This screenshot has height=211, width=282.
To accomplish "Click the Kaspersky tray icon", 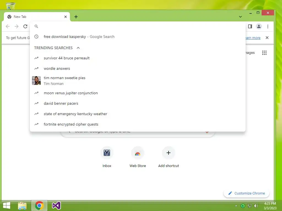I will point(243,206).
